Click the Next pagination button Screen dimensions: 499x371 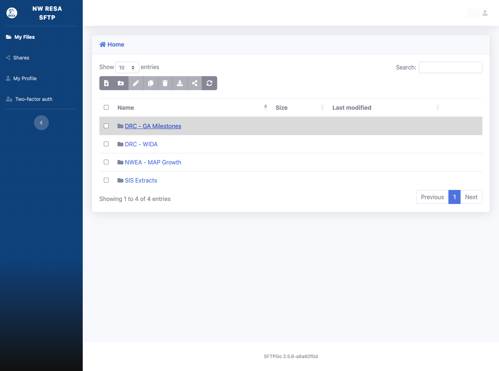(x=471, y=197)
